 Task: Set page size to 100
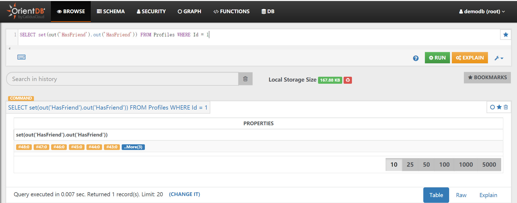point(444,164)
